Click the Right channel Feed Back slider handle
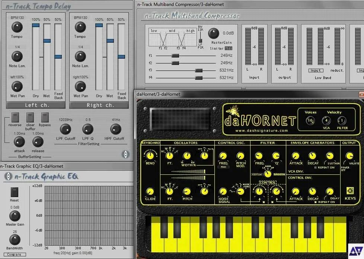364x259 pixels. pos(121,57)
